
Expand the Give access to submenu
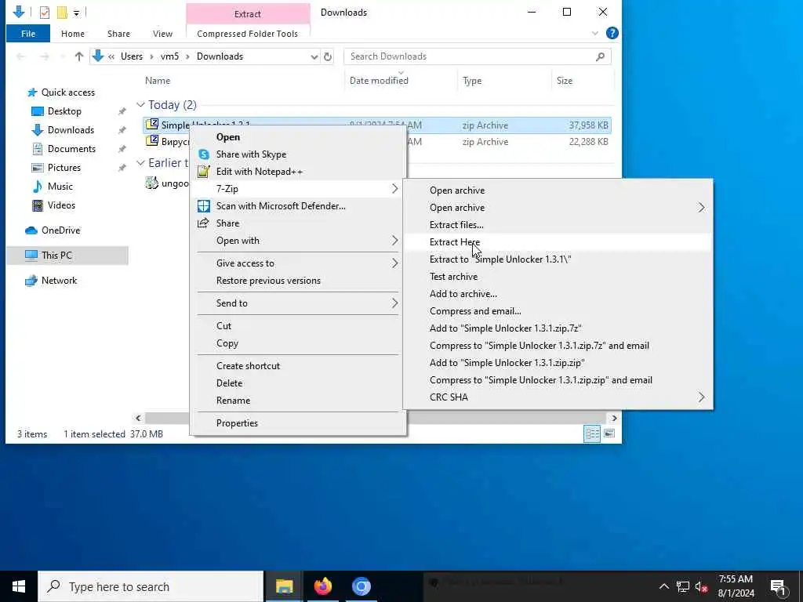394,263
